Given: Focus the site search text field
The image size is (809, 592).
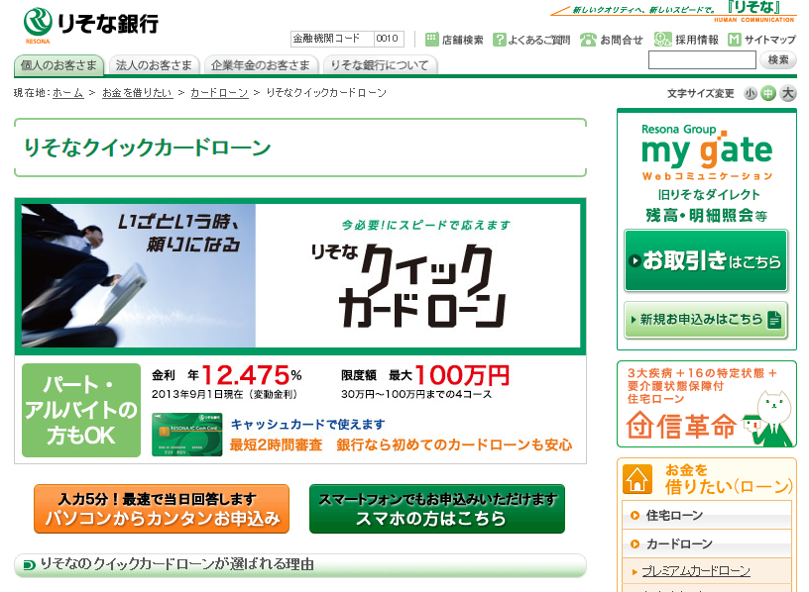Looking at the screenshot, I should [702, 60].
